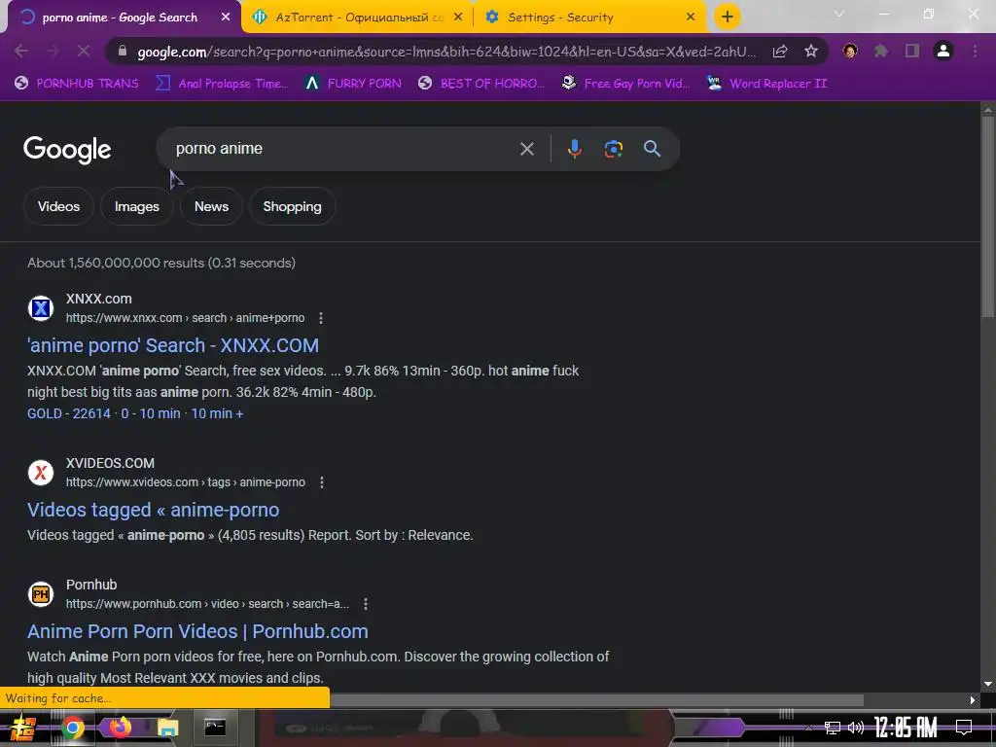Image resolution: width=996 pixels, height=747 pixels.
Task: Open options menu for XVIDEOS.COM result
Action: (322, 482)
